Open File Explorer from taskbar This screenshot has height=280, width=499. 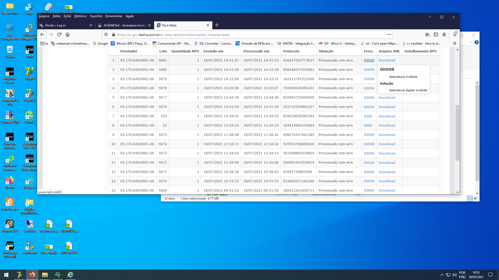pyautogui.click(x=45, y=275)
